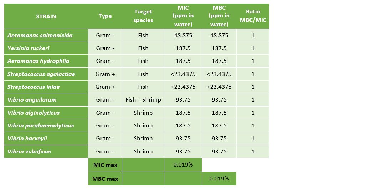Click the STRAIN column header
Screen dimensions: 392x190
pyautogui.click(x=46, y=16)
